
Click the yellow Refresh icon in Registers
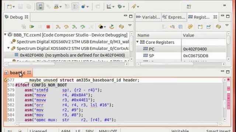pos(218,27)
